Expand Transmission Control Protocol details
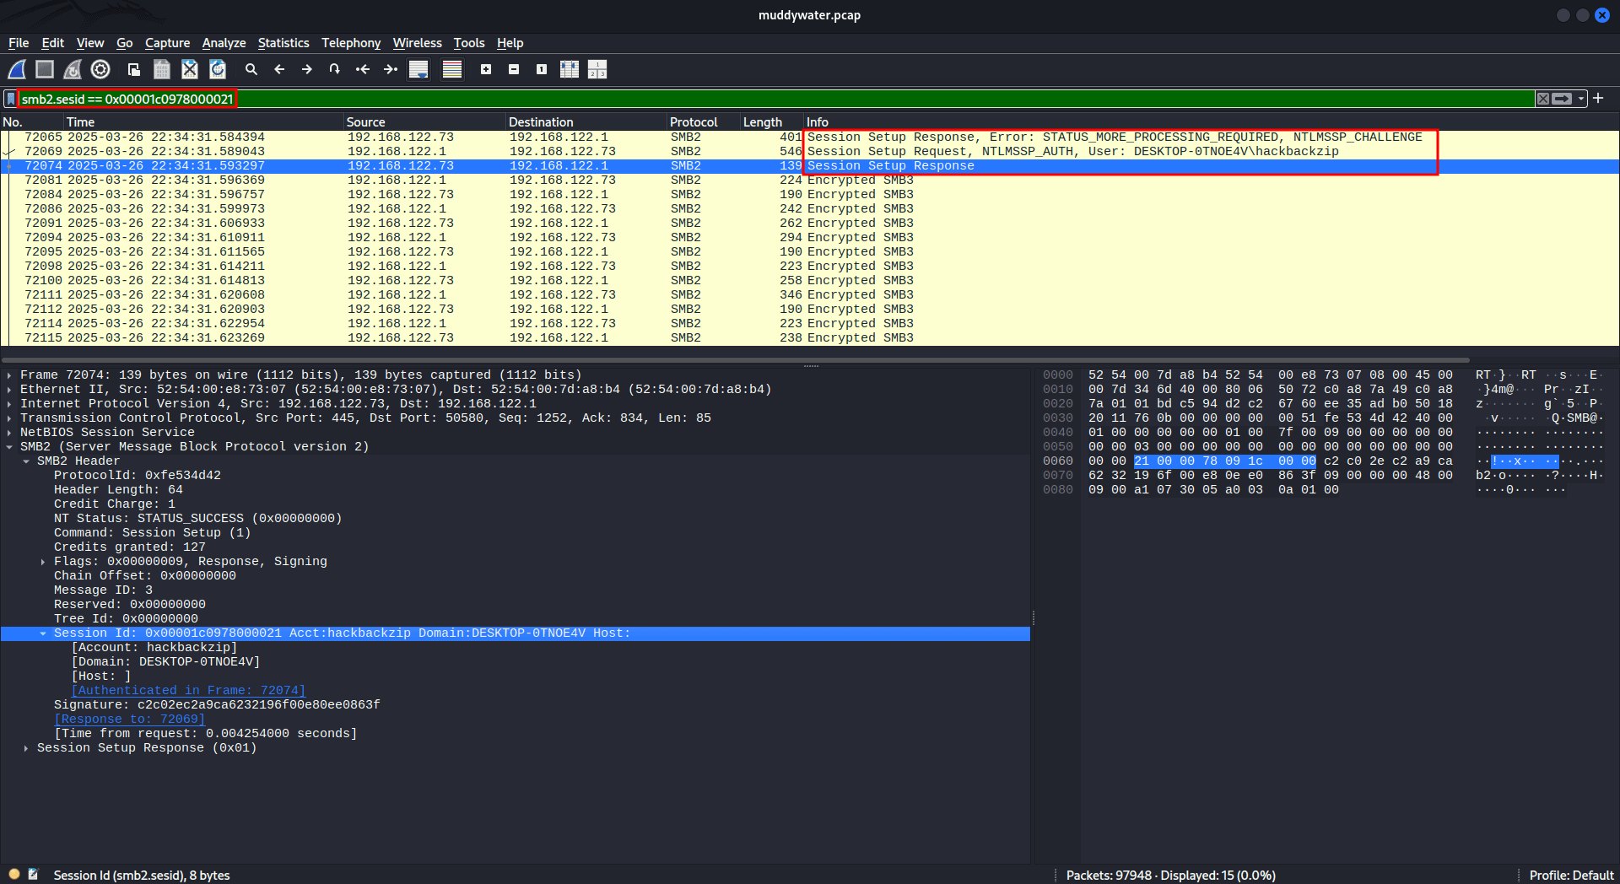The height and width of the screenshot is (884, 1620). coord(9,418)
